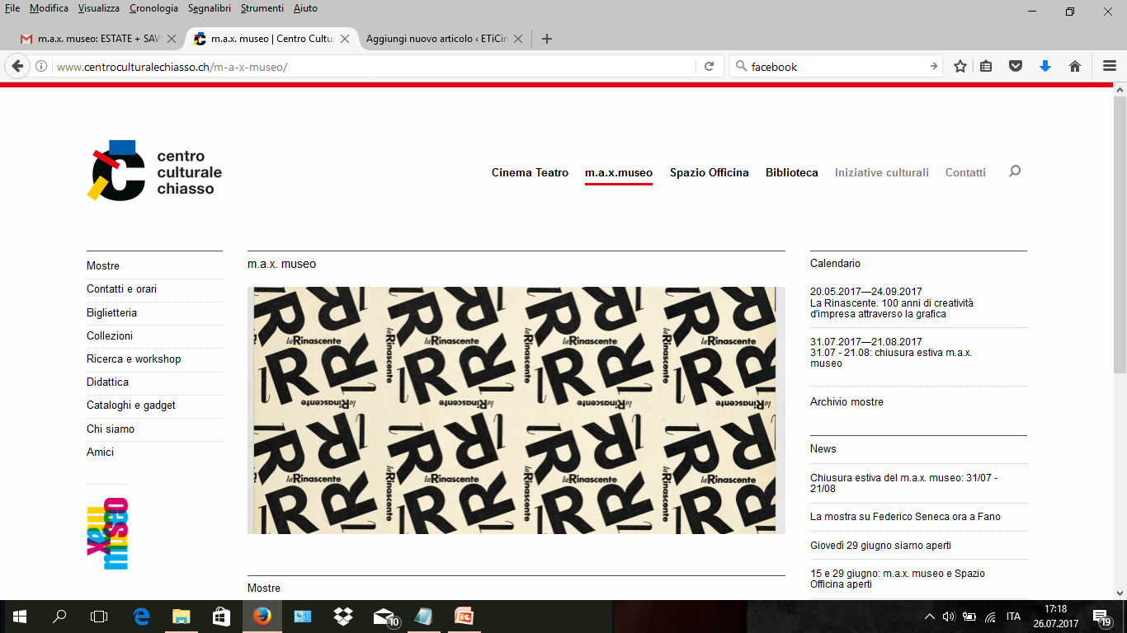Close the Gmail m.a.x. museo tab
This screenshot has height=633, width=1127.
[171, 39]
